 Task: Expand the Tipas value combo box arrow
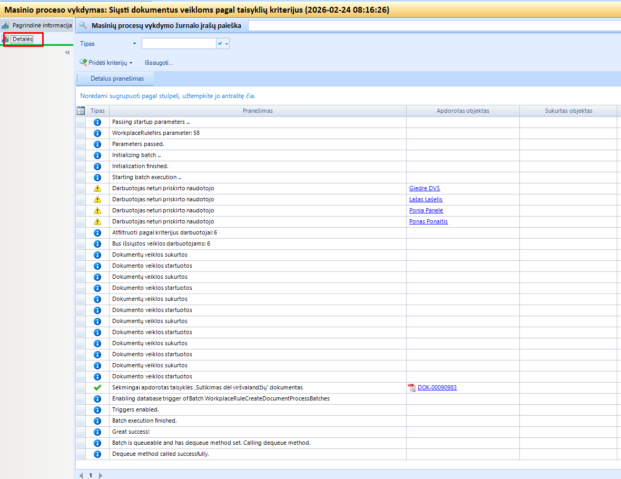[x=227, y=44]
